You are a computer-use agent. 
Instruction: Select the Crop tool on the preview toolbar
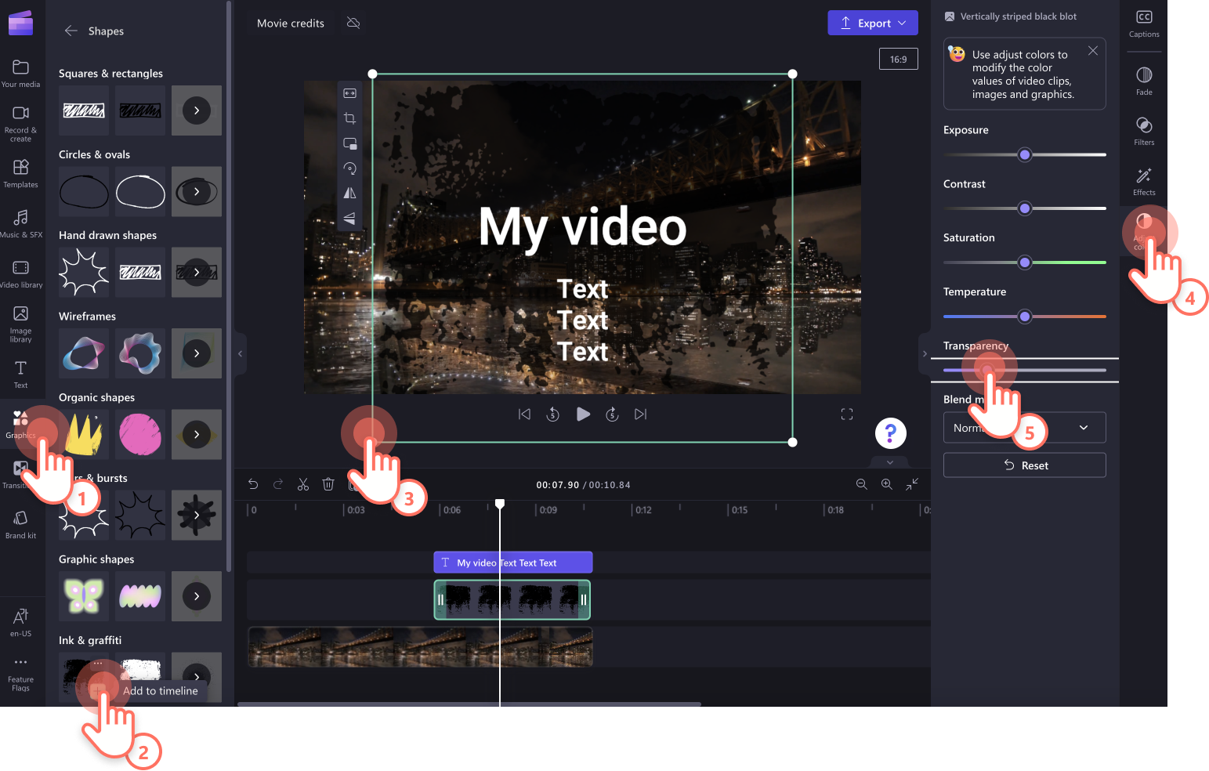(x=349, y=118)
